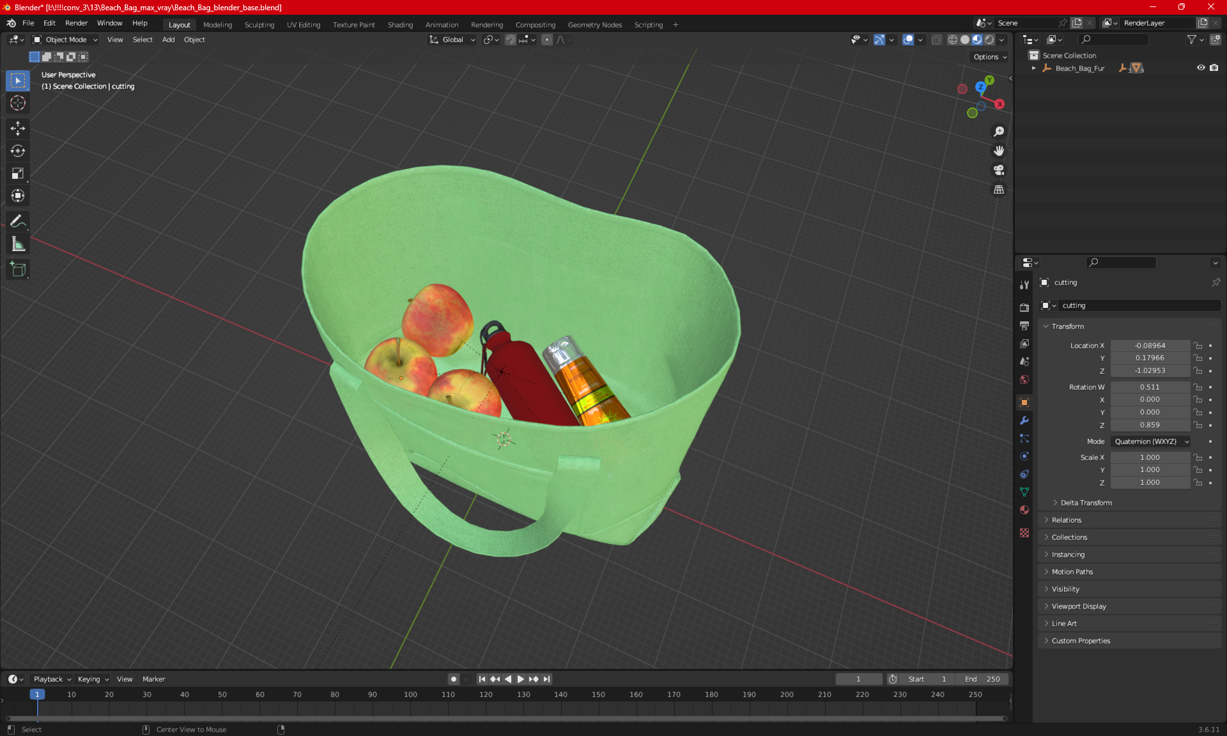Play the animation forward
This screenshot has width=1227, height=736.
[x=520, y=679]
